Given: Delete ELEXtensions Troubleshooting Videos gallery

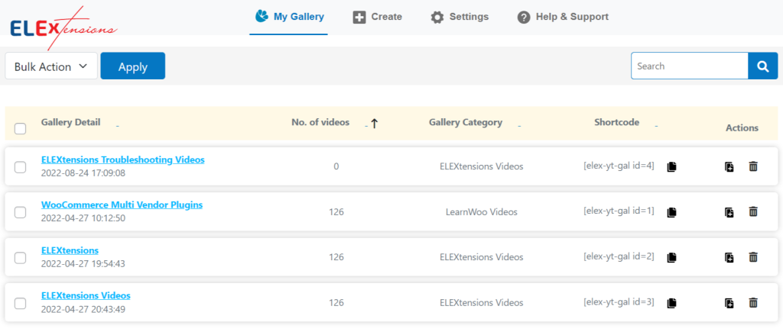Looking at the screenshot, I should (x=753, y=166).
